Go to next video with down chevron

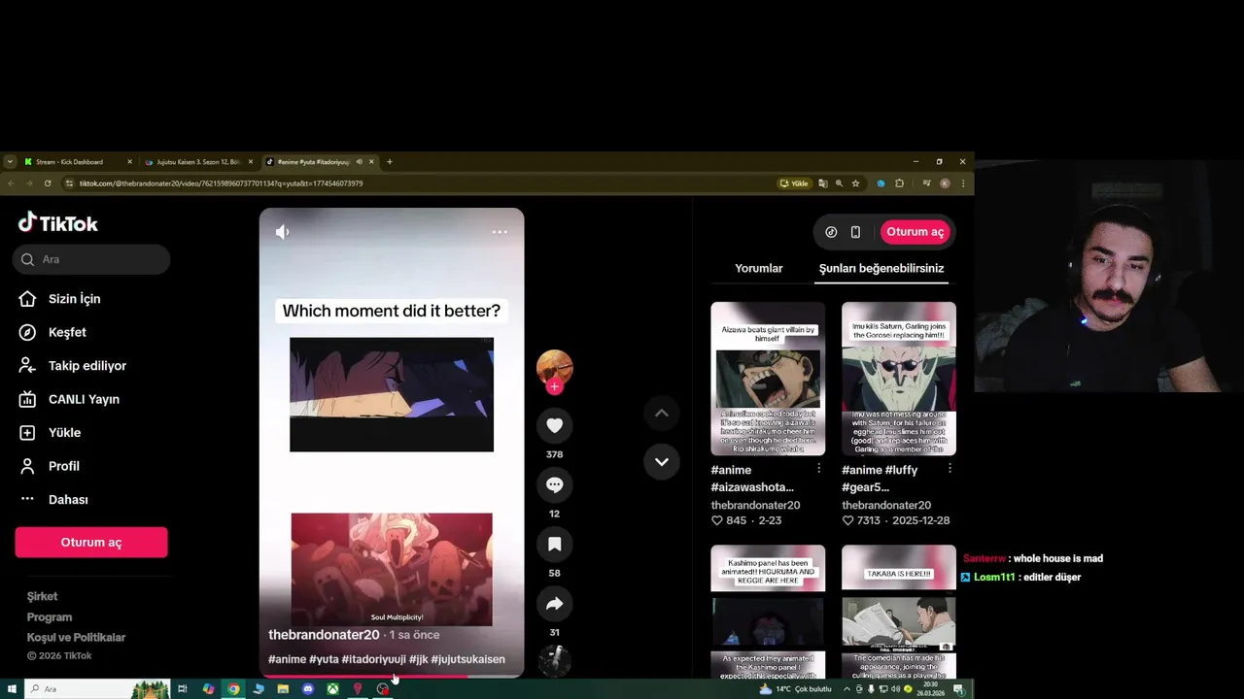click(662, 461)
